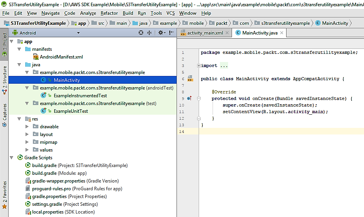Viewport: 364px width, 217px height.
Task: Click the packt breadcrumb
Action: [218, 23]
